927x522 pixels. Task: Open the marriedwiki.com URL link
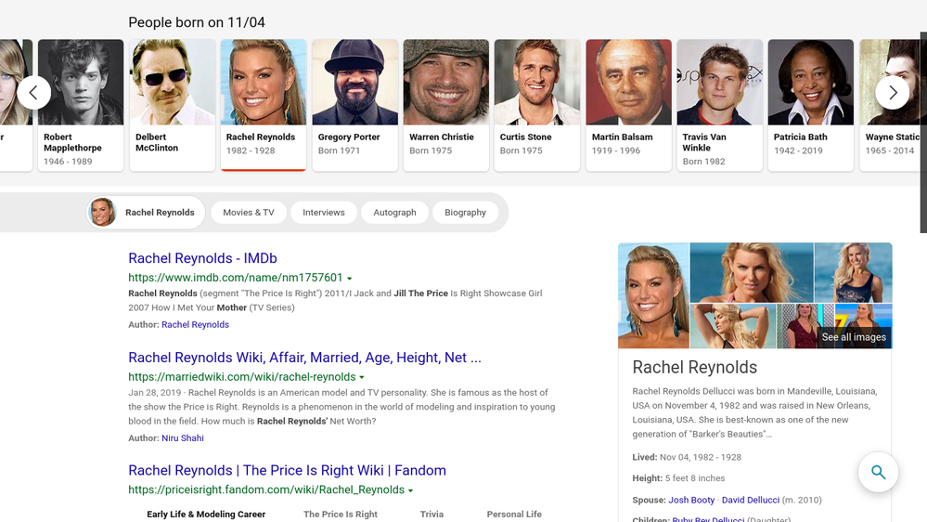(242, 377)
